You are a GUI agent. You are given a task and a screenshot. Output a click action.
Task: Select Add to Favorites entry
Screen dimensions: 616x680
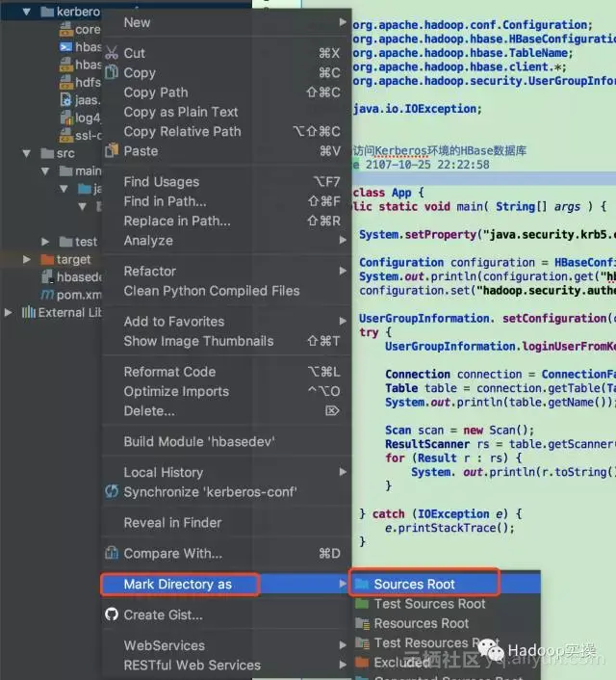pos(227,321)
